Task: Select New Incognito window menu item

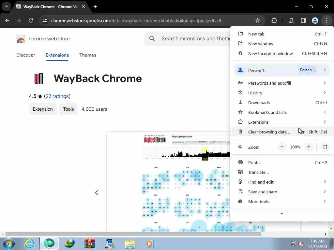Action: coord(282,54)
